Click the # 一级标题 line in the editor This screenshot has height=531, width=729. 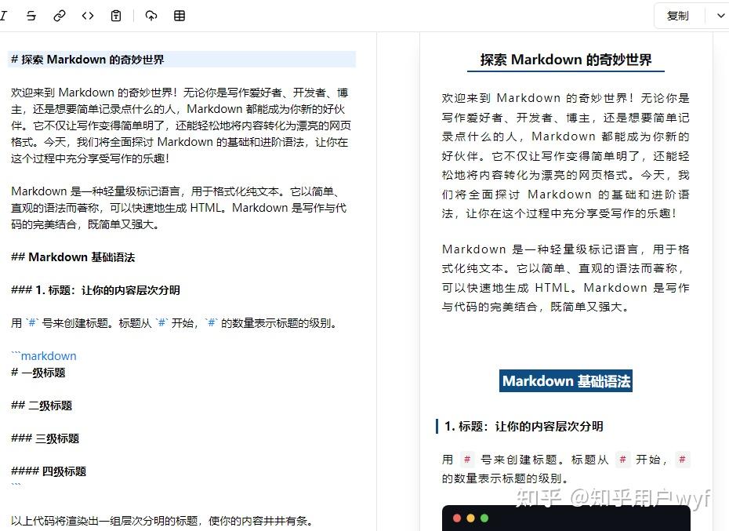38,372
